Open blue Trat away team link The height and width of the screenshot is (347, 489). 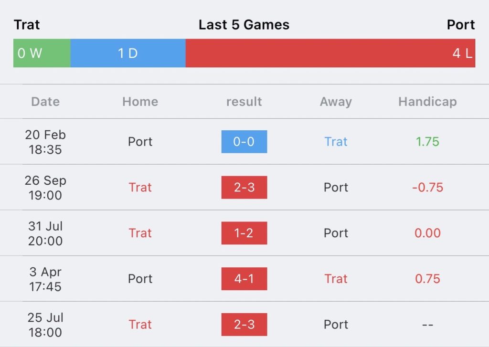pos(336,142)
